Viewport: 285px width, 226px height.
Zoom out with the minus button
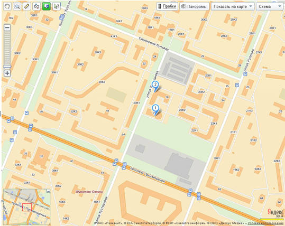point(7,27)
